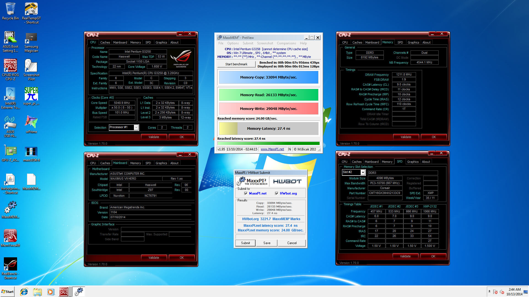
Task: Open Intel Extreme Tuning desktop icon
Action: (10, 98)
